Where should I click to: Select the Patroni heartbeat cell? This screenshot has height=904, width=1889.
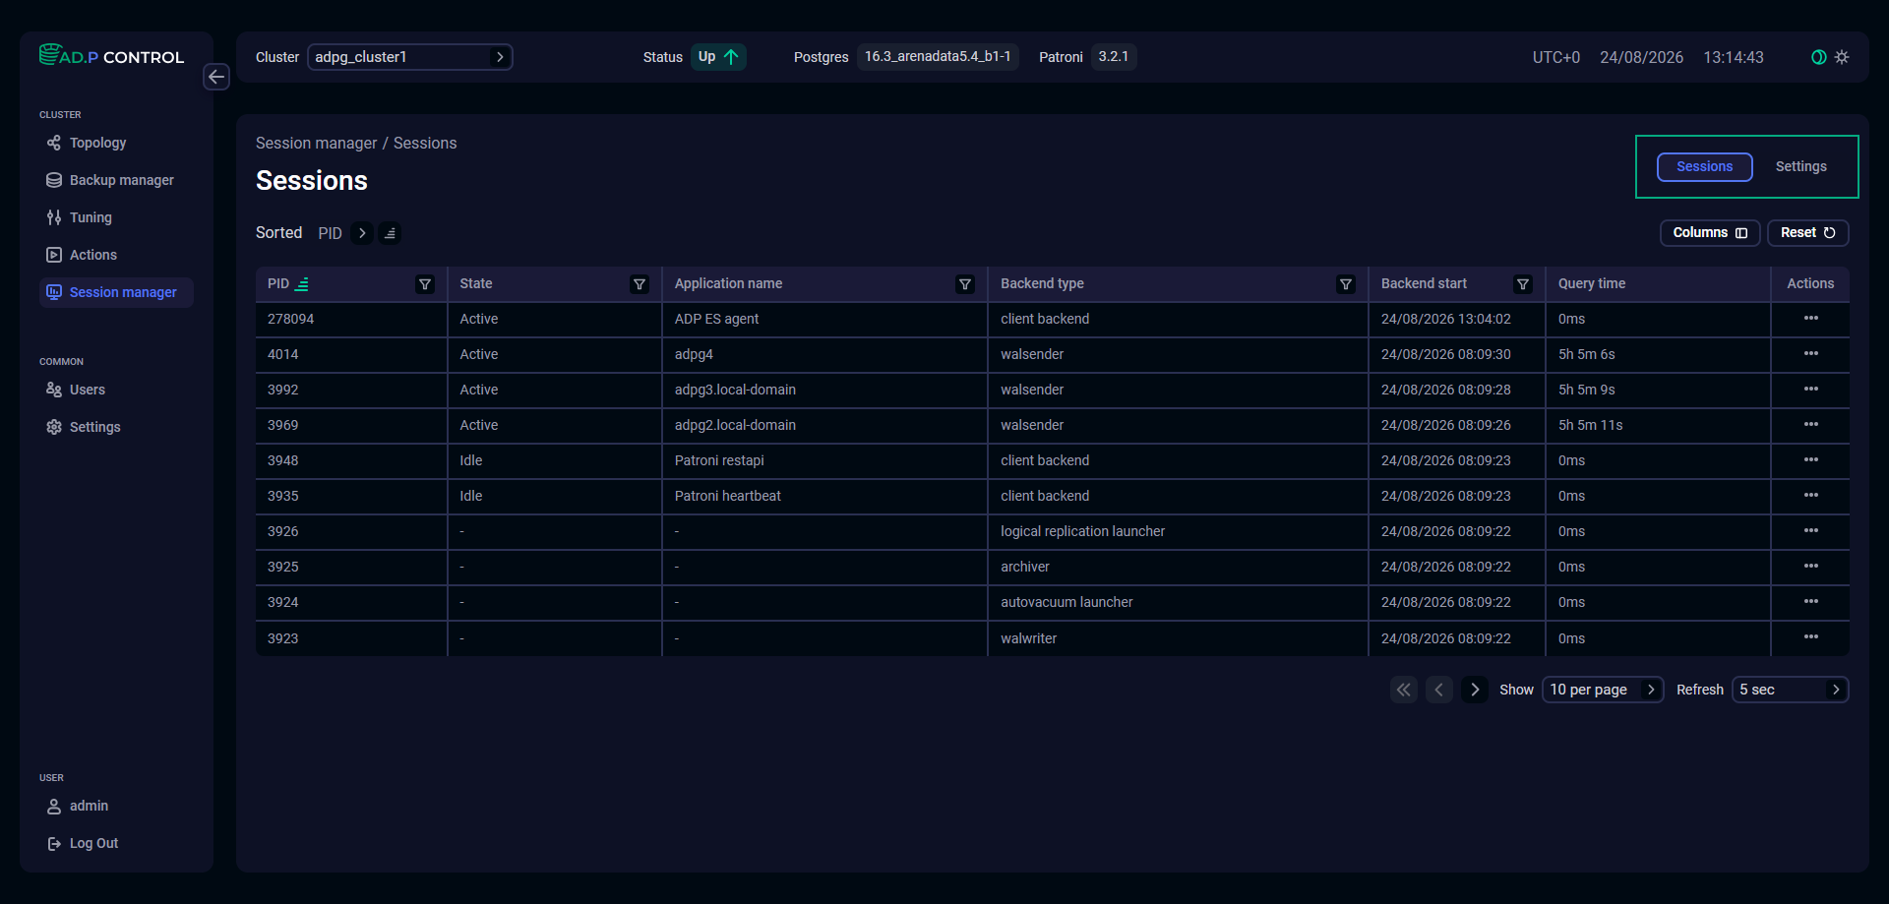tap(824, 496)
